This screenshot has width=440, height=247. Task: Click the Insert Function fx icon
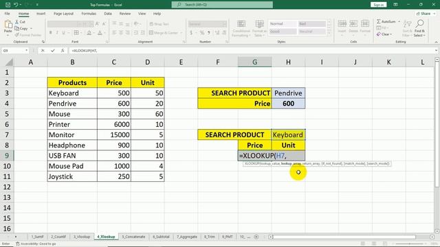pos(63,51)
